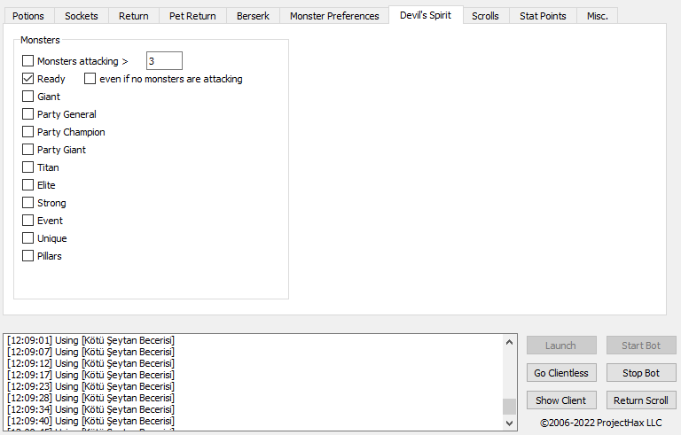681x435 pixels.
Task: Open the Potions tab
Action: click(x=28, y=16)
